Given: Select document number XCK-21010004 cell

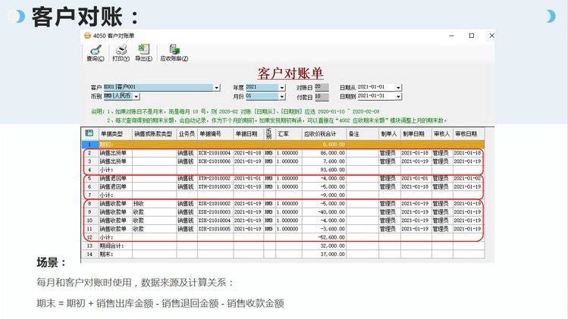Looking at the screenshot, I should (x=215, y=152).
